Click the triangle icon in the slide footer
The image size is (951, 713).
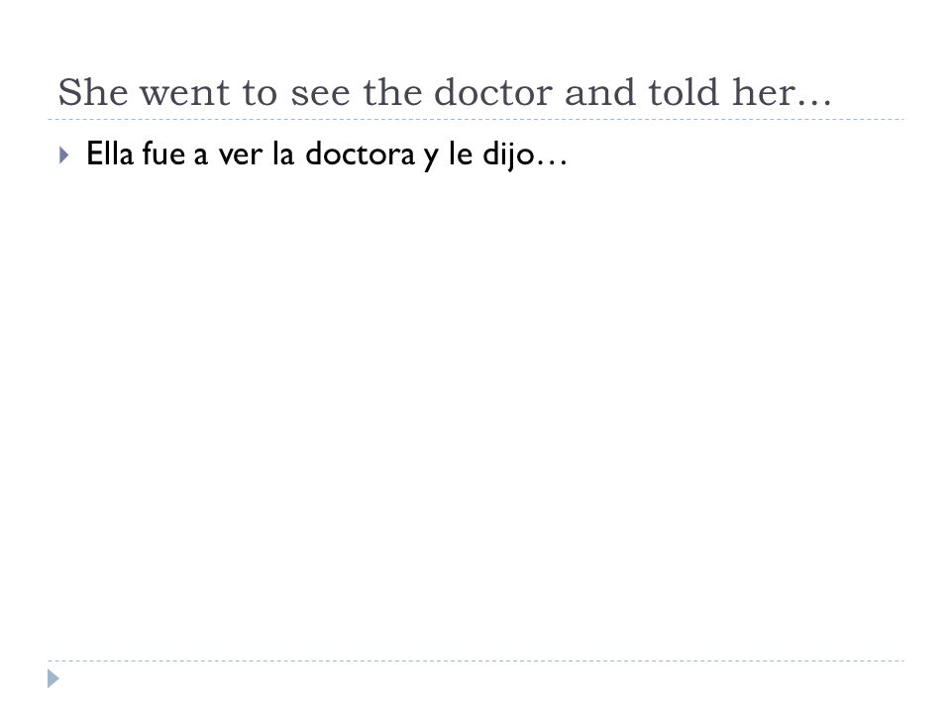53,678
